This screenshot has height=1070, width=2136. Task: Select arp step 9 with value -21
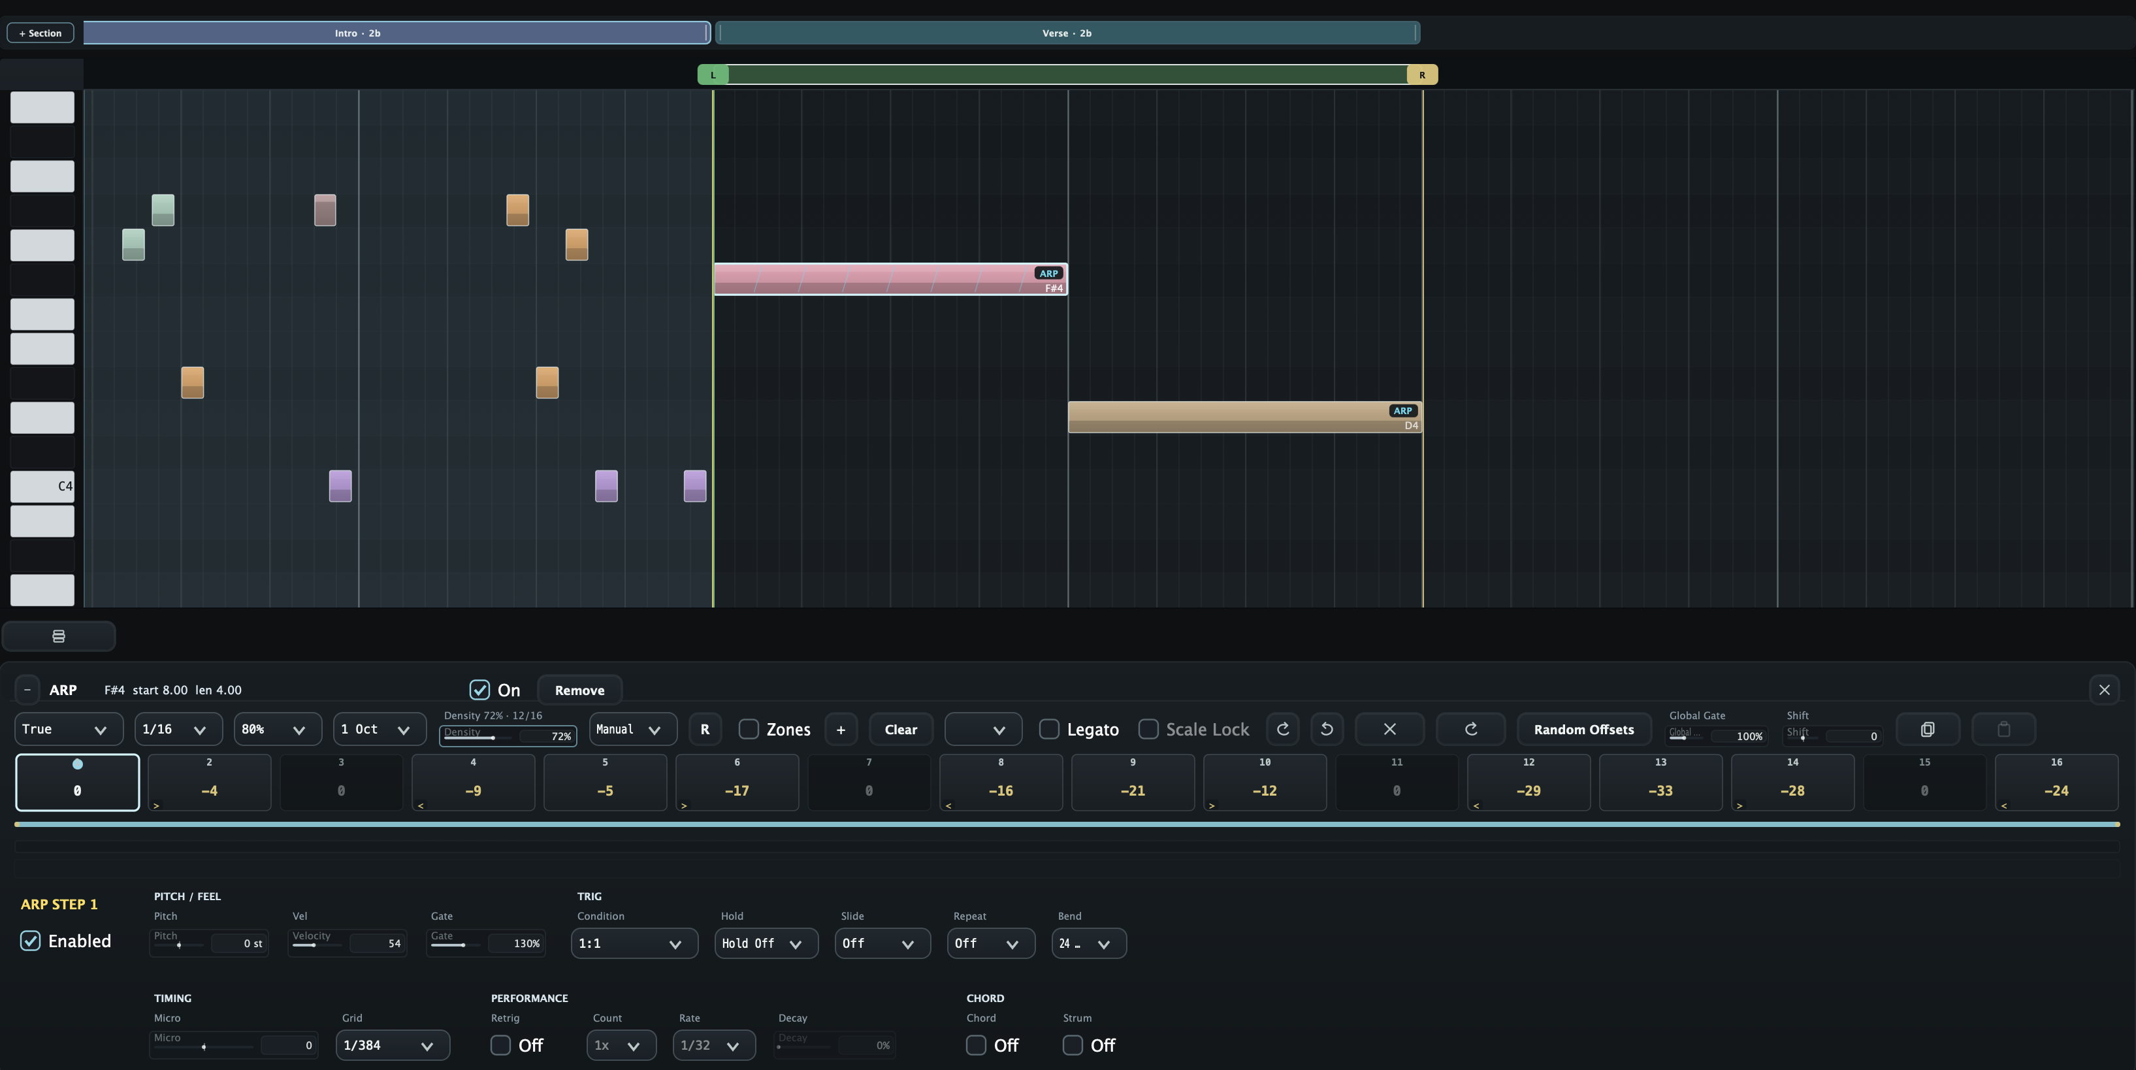coord(1133,782)
